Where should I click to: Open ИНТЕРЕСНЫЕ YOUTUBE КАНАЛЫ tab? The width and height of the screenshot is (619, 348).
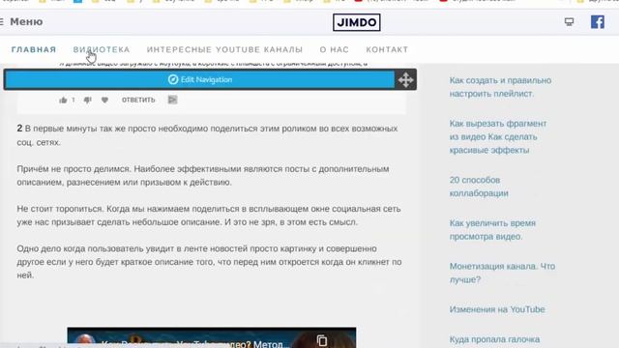point(224,49)
